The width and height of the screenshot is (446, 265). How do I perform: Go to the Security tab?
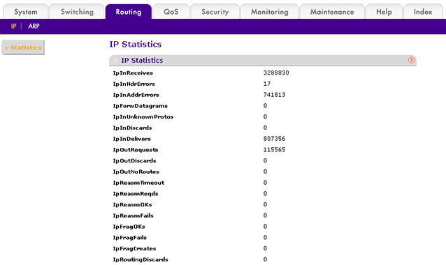(x=215, y=12)
